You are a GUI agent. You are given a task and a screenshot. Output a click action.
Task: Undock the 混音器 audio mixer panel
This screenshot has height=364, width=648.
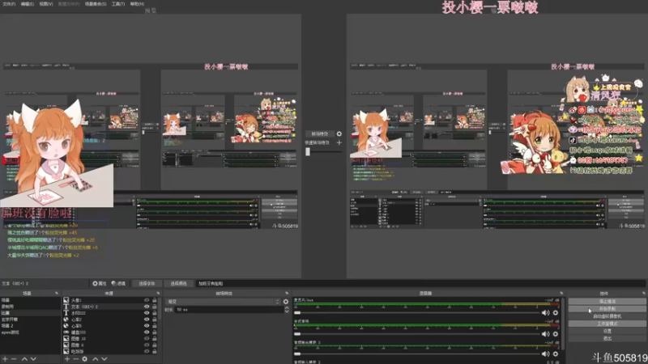(x=561, y=293)
